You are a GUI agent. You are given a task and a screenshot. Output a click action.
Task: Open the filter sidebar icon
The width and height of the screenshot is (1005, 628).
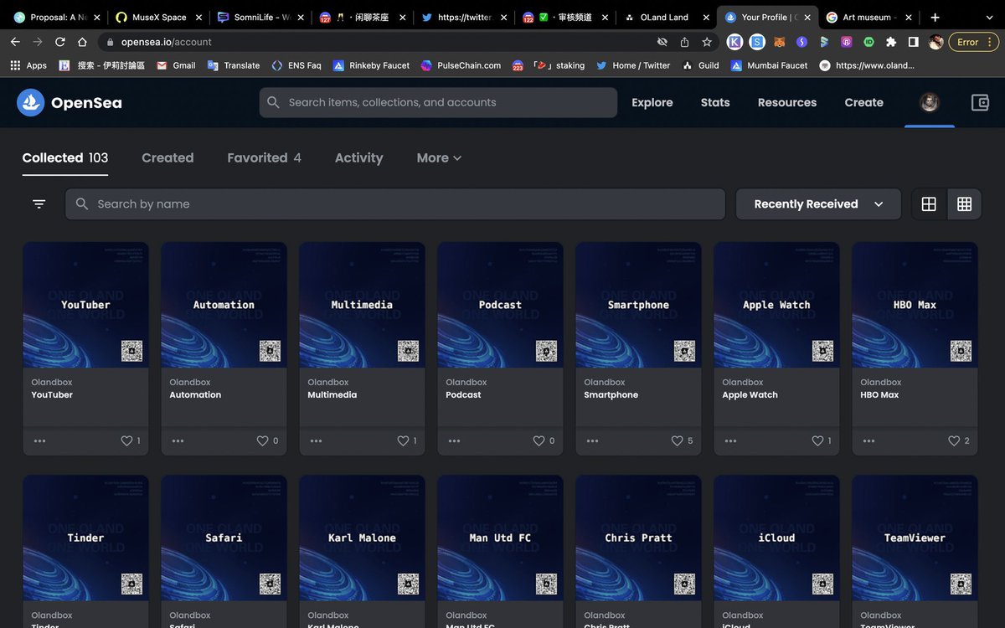(39, 204)
